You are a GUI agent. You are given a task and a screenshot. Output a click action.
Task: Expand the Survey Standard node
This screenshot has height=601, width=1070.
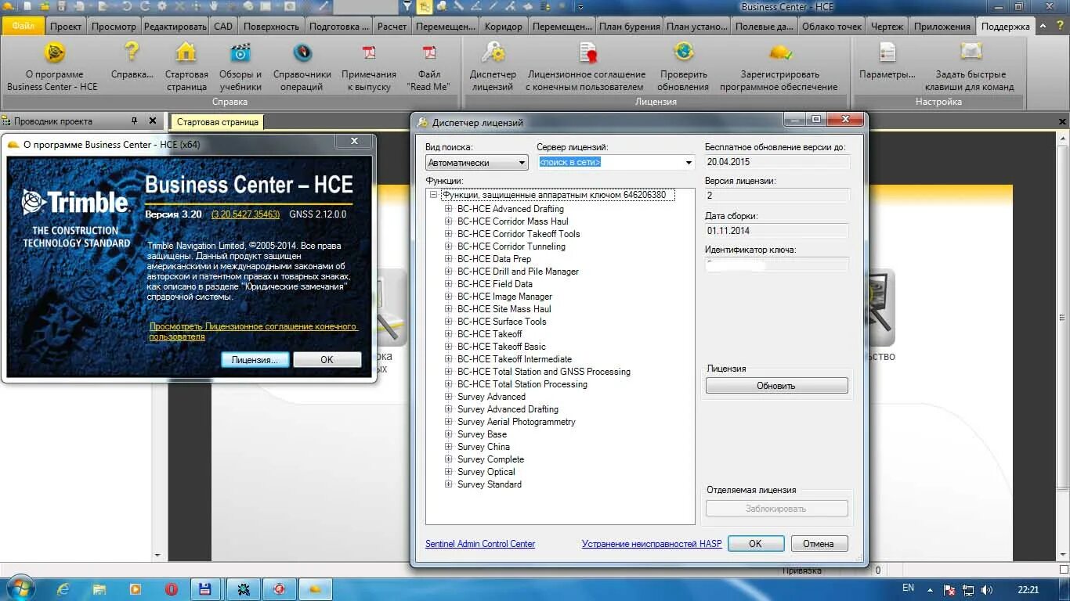449,484
